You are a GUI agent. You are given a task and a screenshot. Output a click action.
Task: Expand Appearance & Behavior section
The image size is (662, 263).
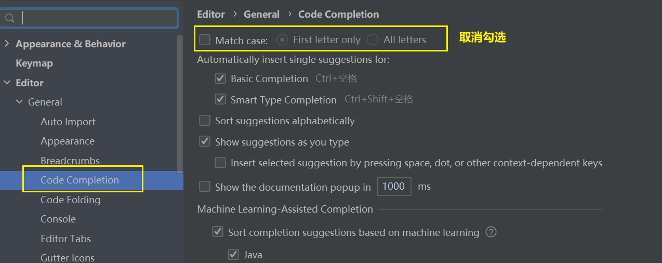[x=7, y=44]
